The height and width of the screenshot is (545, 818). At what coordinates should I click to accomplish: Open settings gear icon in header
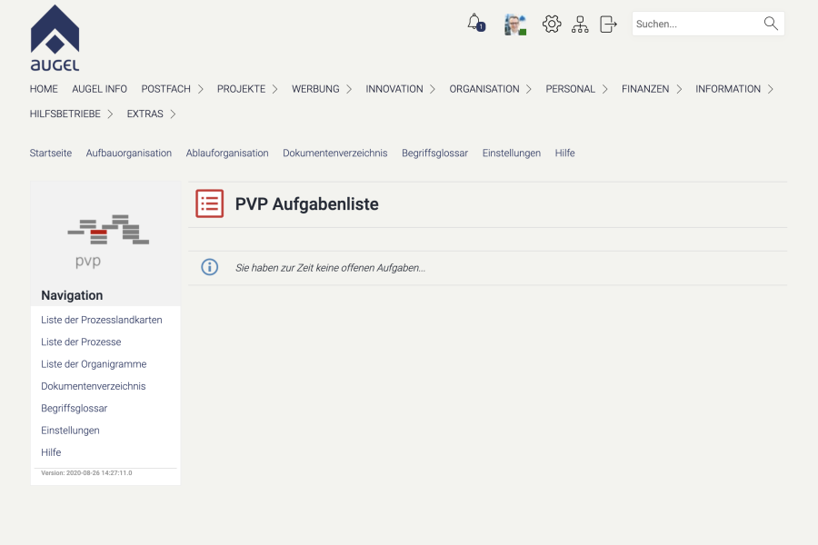click(x=552, y=25)
